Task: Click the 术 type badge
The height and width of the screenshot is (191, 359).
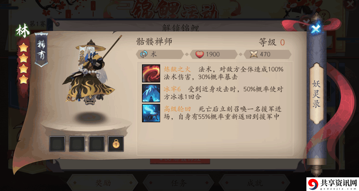Action: pos(160,54)
